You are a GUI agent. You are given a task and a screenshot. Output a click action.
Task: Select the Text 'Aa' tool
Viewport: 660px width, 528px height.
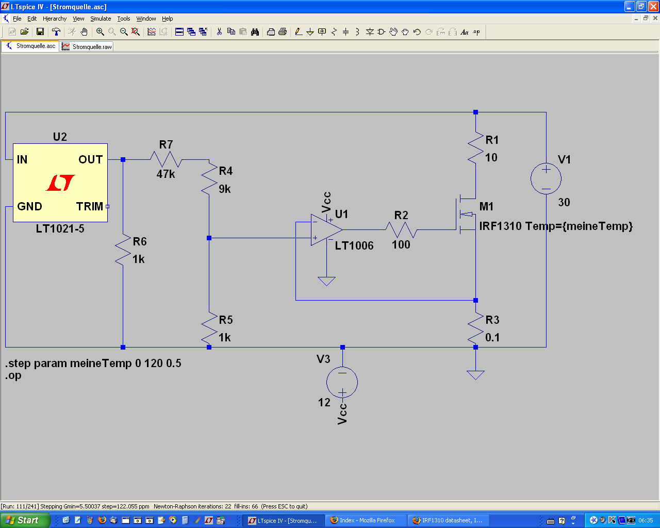pyautogui.click(x=465, y=32)
